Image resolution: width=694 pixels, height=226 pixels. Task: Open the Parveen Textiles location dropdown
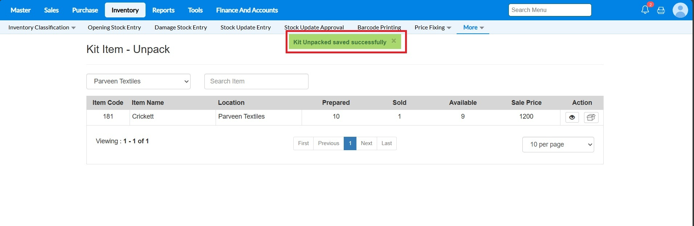138,81
